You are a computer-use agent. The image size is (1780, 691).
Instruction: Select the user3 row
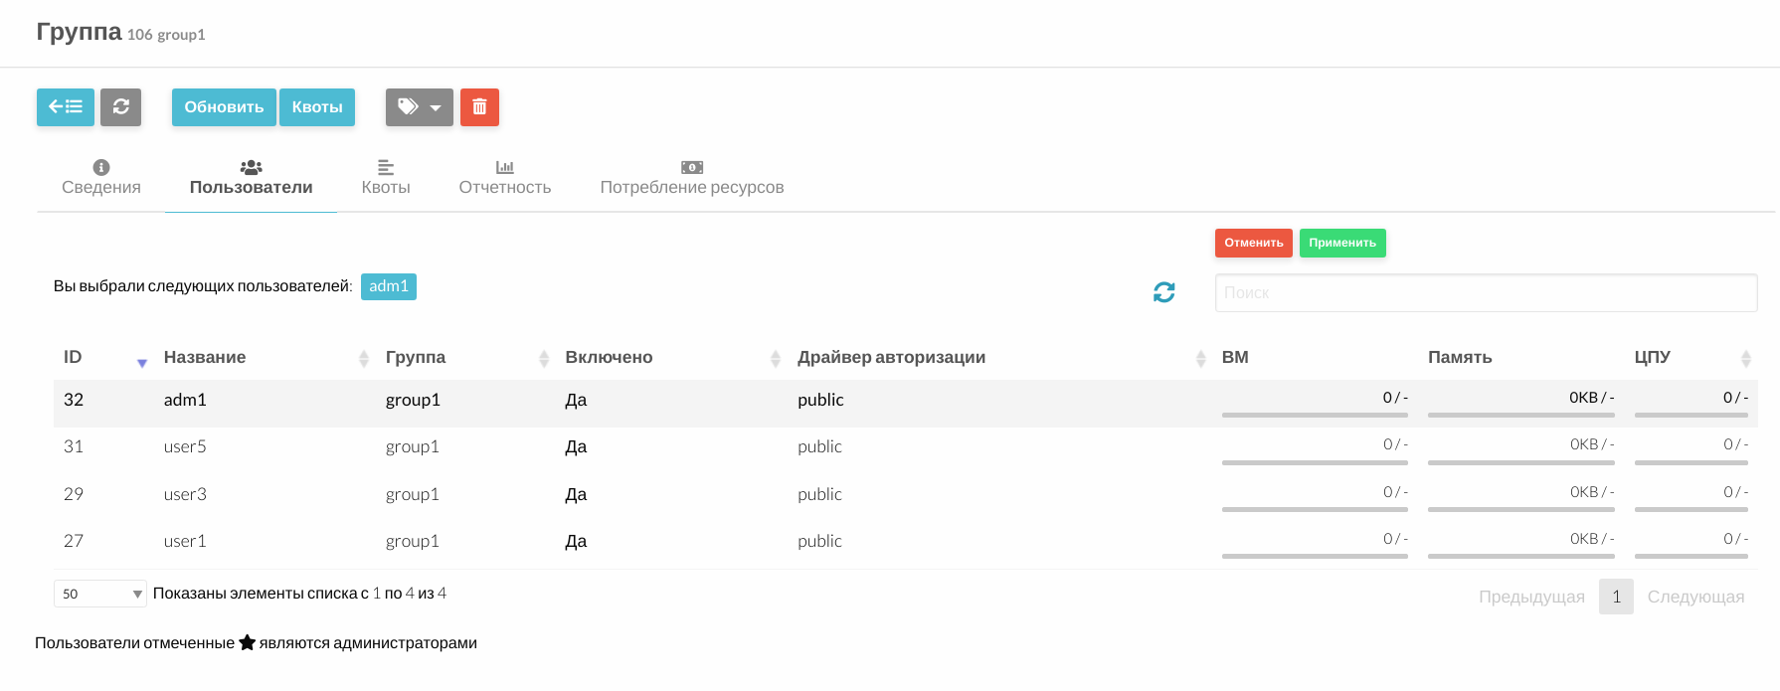905,496
